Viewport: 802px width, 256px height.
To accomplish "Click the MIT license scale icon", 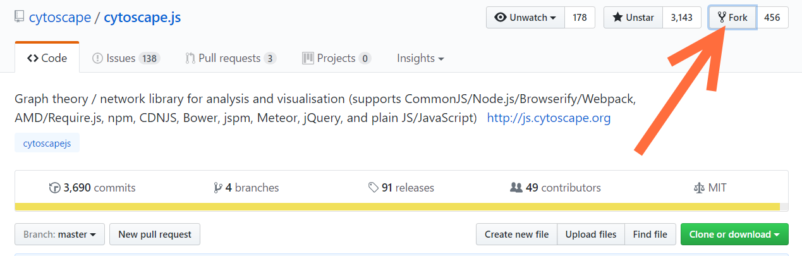I will click(x=698, y=188).
